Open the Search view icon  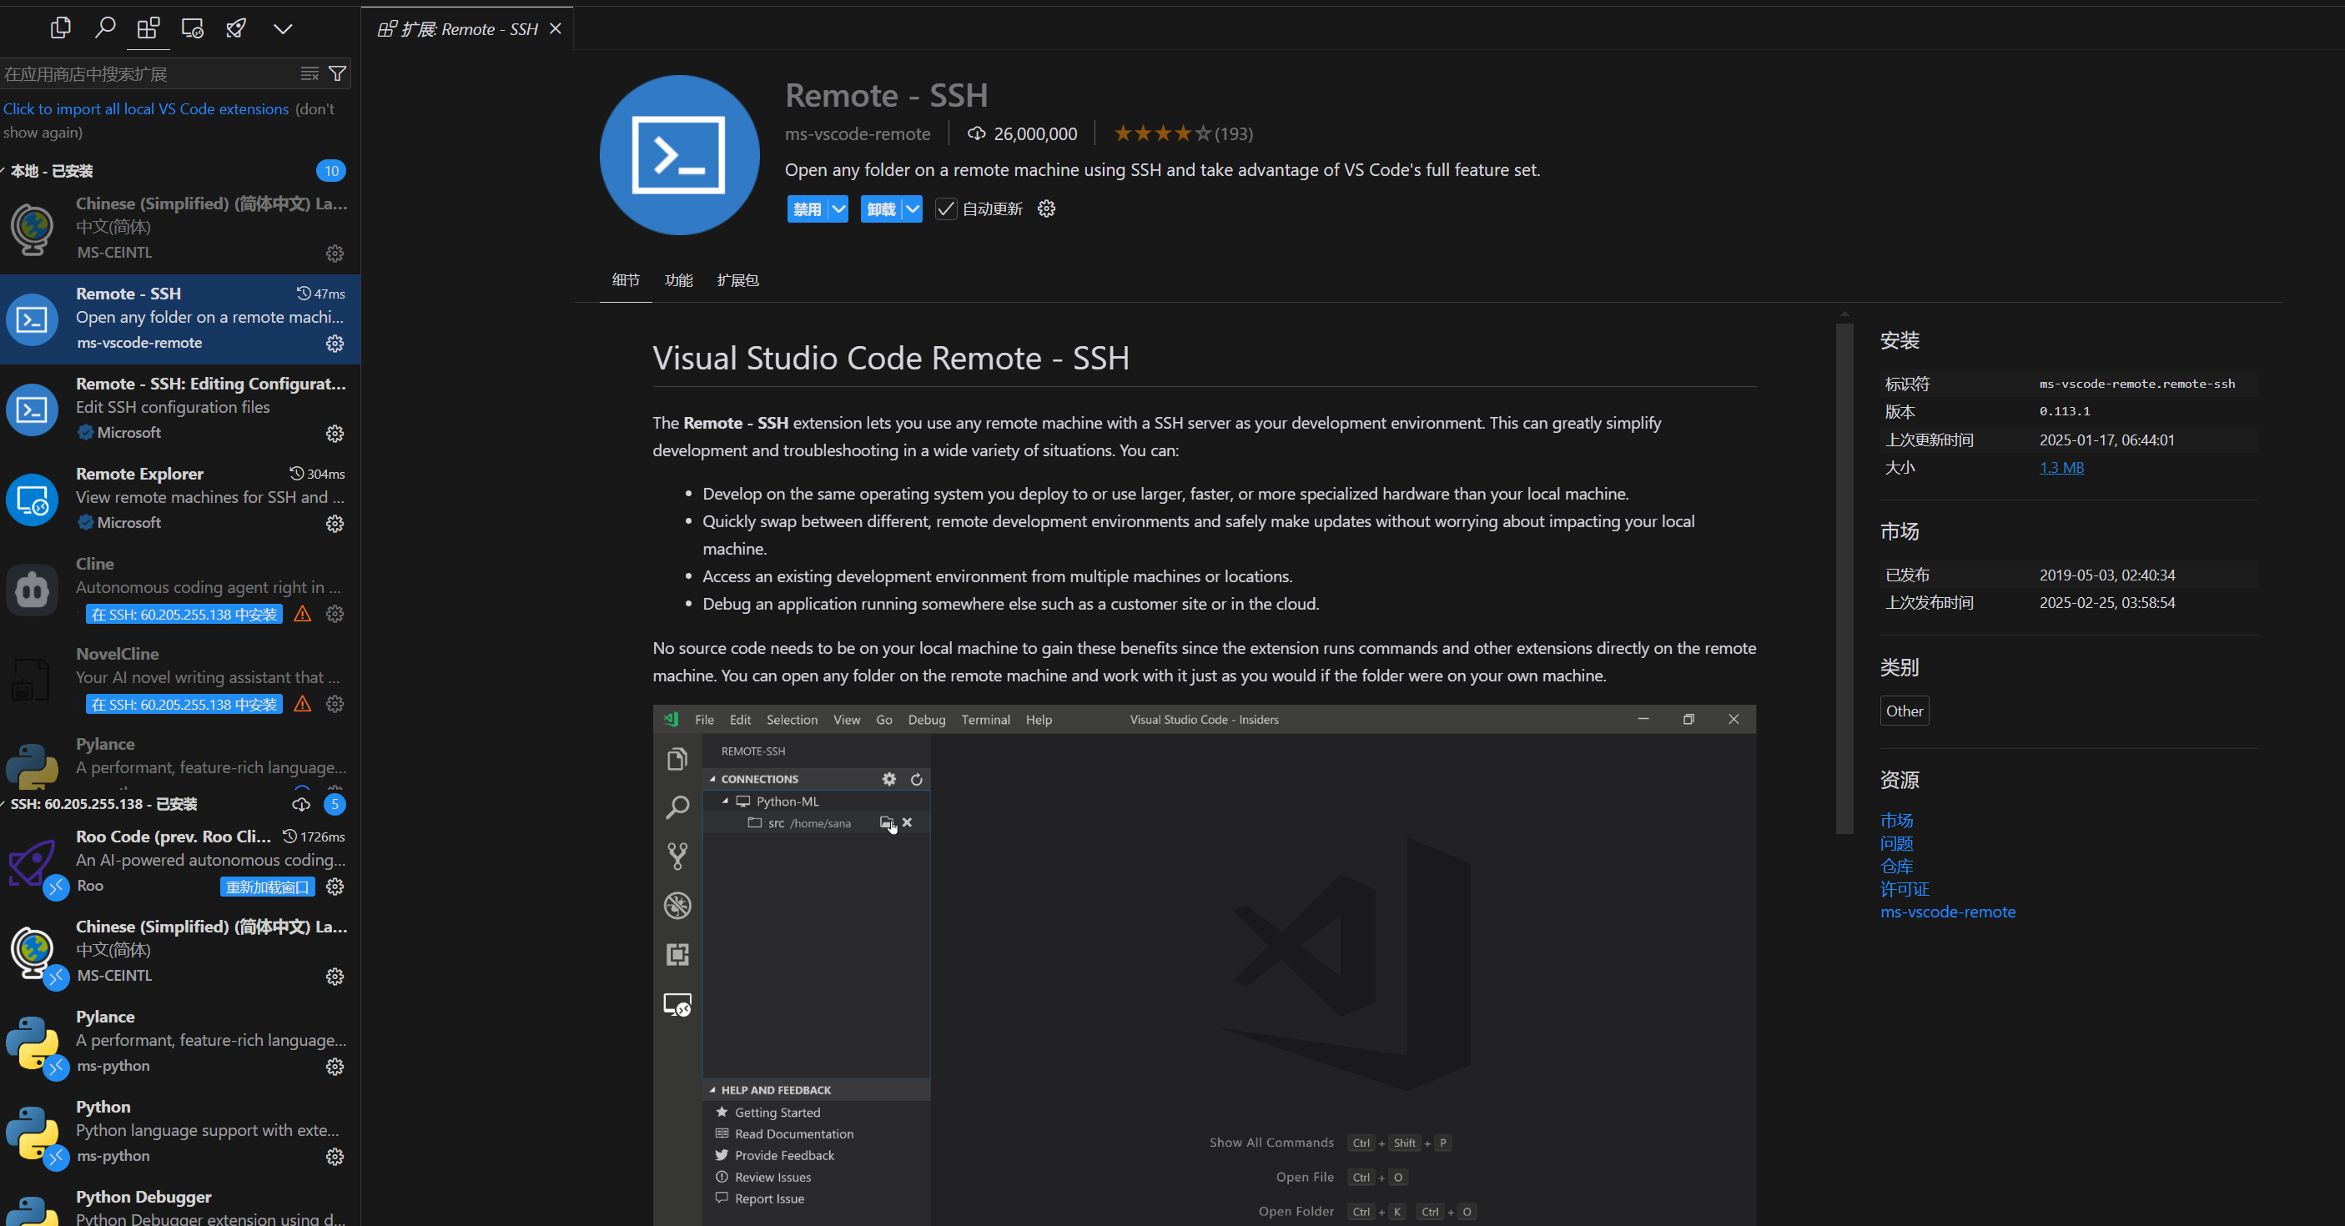tap(104, 28)
